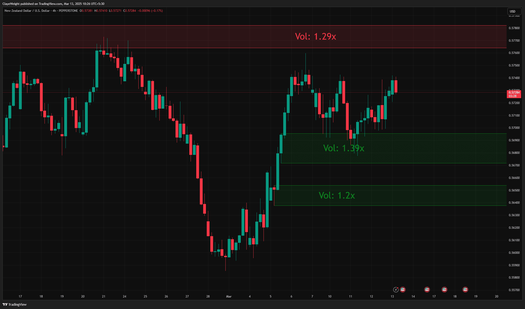Open US flag event icon between 14 and 17
Viewport: 525px width, 309px height.
427,290
